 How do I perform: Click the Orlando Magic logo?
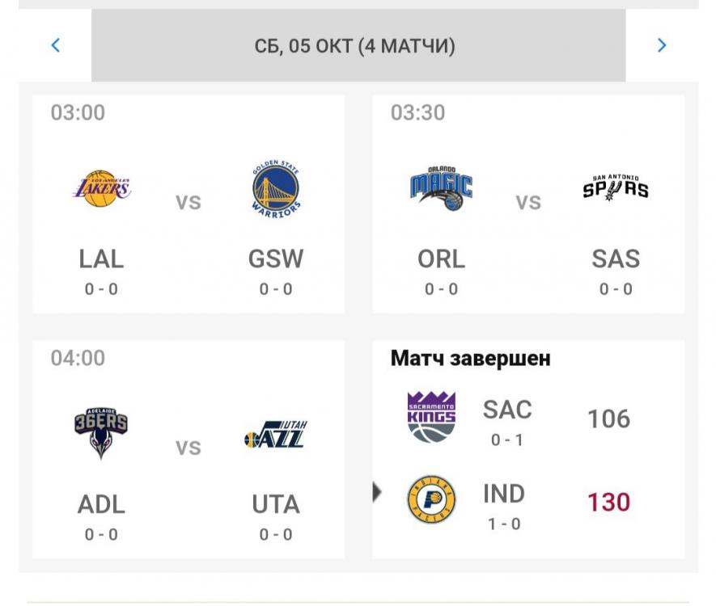tap(441, 188)
